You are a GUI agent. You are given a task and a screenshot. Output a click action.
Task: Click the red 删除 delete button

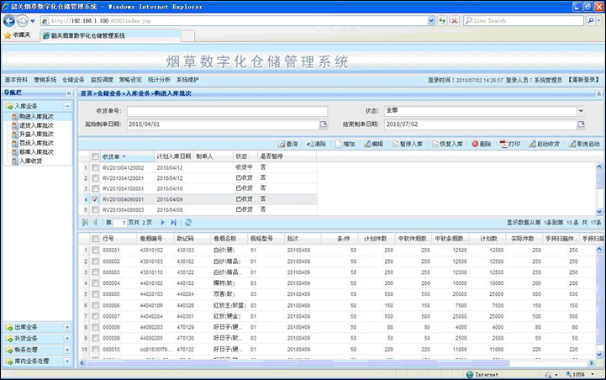pos(482,145)
